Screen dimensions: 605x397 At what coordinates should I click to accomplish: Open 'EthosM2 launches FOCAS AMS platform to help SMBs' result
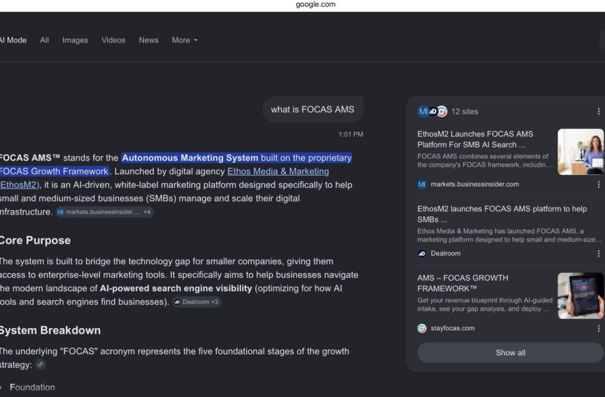click(502, 214)
